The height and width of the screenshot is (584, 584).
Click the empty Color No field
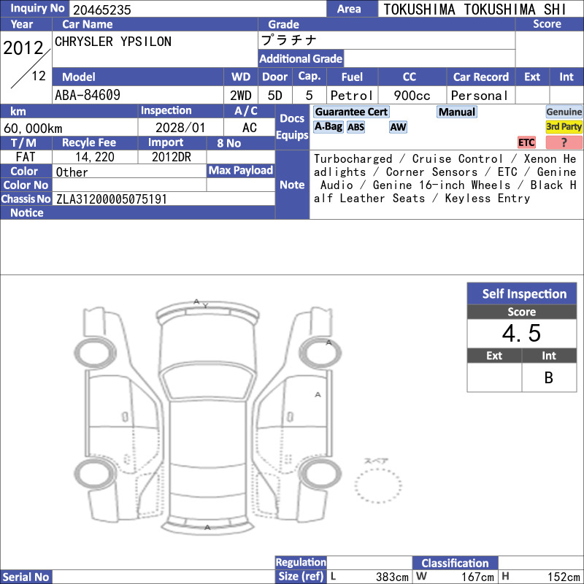point(129,185)
